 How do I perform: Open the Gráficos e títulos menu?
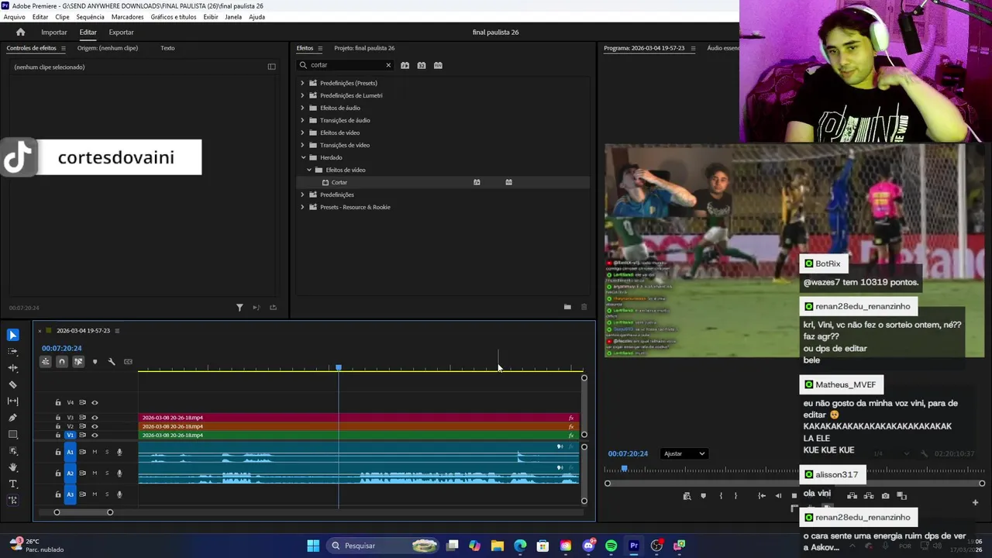(174, 17)
